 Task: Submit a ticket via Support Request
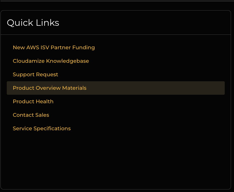pyautogui.click(x=35, y=74)
